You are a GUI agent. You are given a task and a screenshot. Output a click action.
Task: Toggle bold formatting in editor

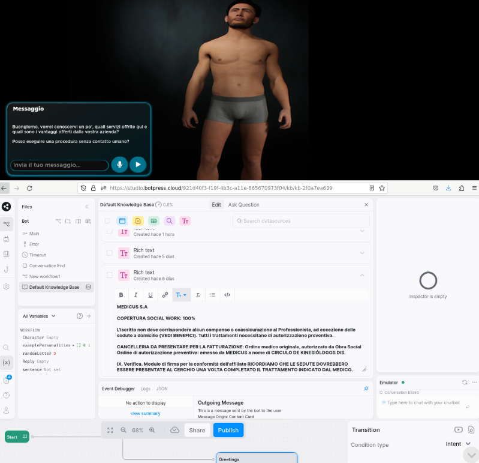121,295
